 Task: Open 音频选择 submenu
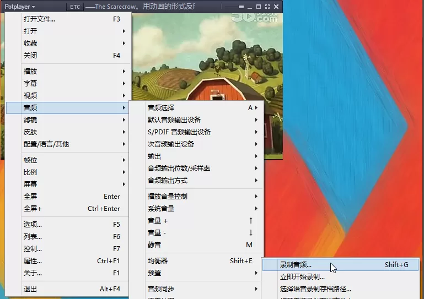point(197,108)
